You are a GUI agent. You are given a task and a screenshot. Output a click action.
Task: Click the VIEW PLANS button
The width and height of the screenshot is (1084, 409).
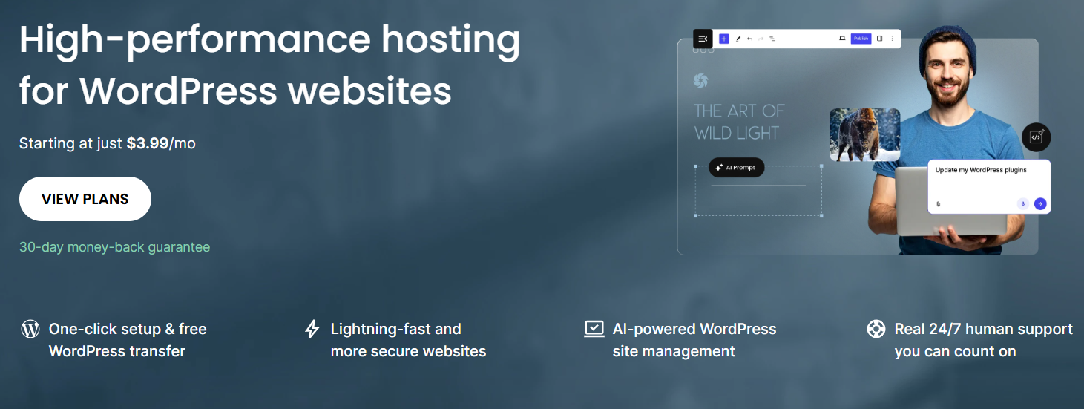pos(85,199)
